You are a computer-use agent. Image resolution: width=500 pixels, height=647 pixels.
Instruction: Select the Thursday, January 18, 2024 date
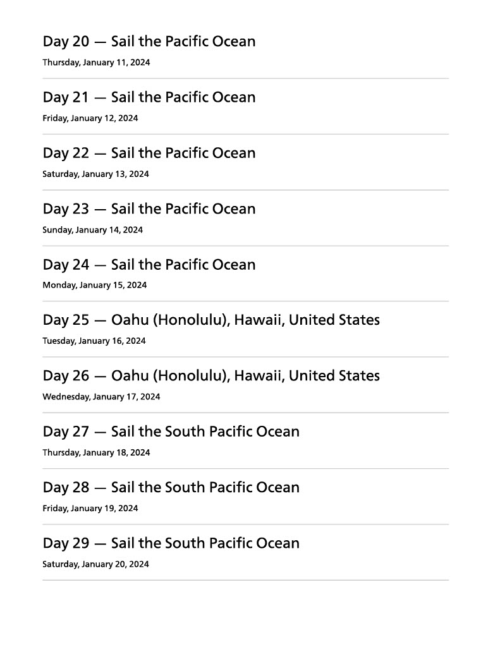96,452
